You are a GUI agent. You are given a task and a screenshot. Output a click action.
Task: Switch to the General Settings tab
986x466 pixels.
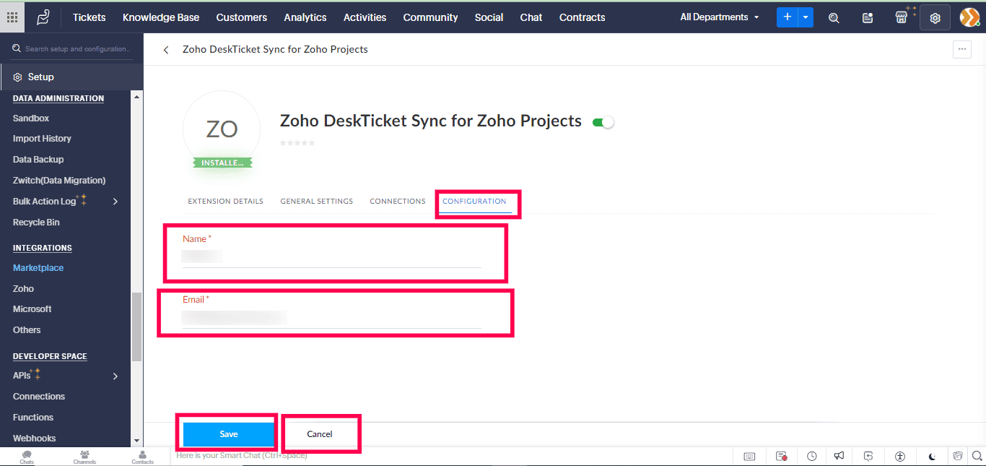(x=316, y=202)
